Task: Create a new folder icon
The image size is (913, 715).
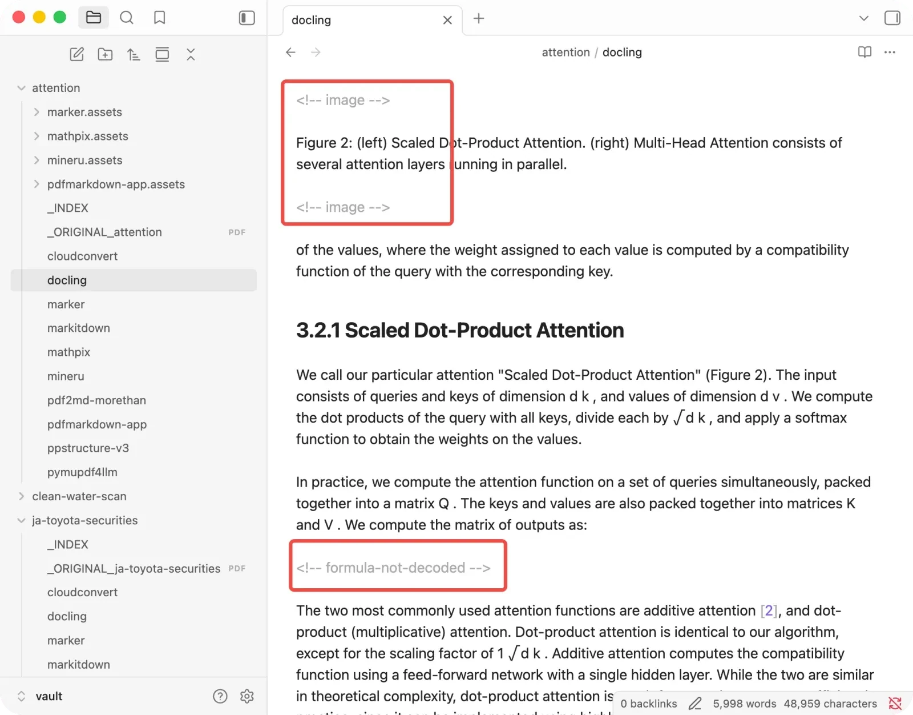Action: (x=105, y=54)
